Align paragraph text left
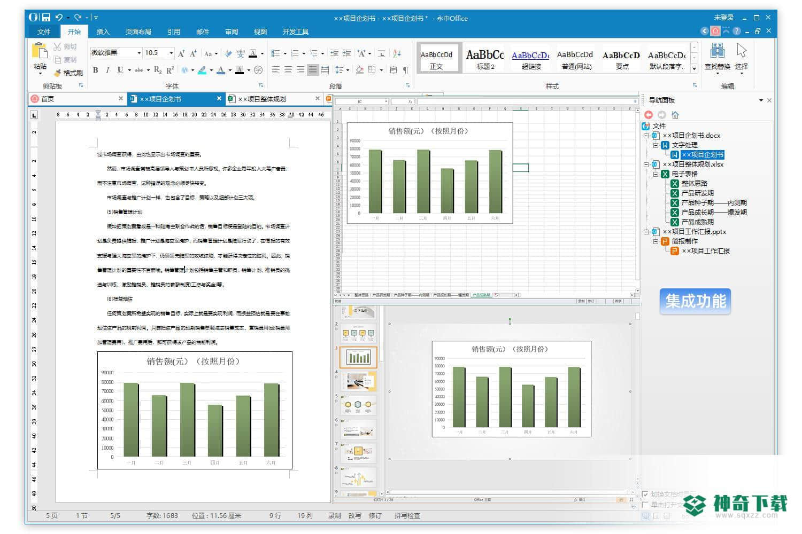 (275, 70)
